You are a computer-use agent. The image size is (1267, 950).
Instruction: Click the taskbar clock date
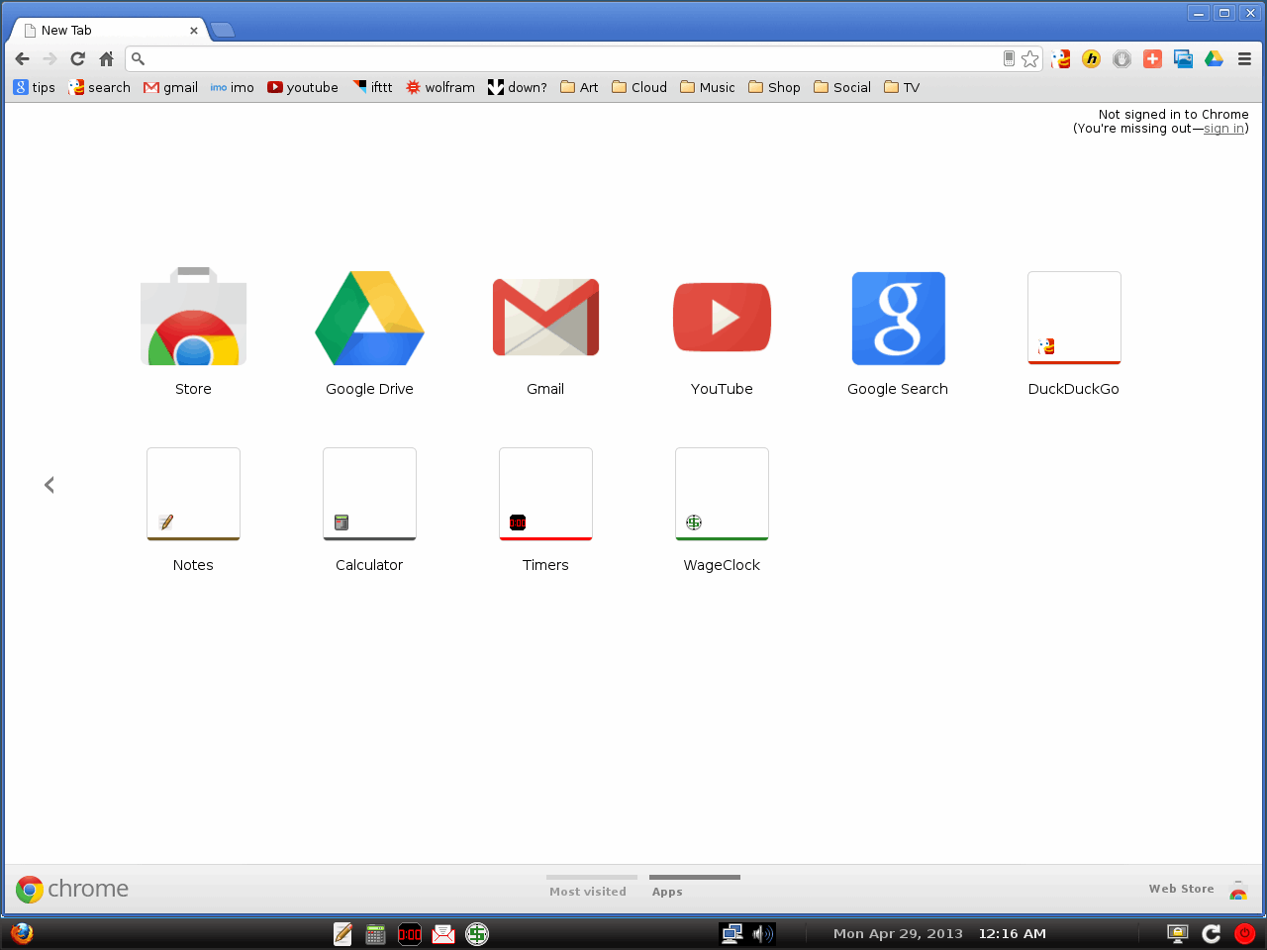pyautogui.click(x=898, y=933)
